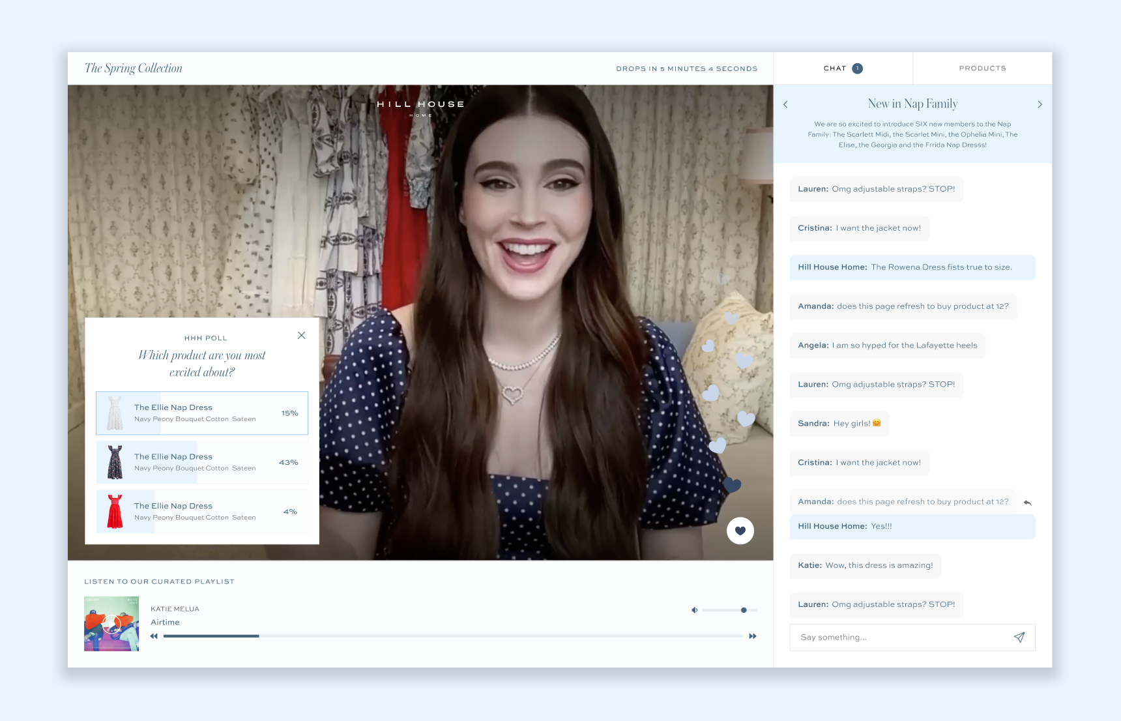Click the heart like button on video
The image size is (1121, 721).
pyautogui.click(x=740, y=531)
